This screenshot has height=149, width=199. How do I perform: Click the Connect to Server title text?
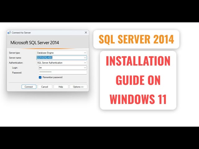tap(21, 33)
